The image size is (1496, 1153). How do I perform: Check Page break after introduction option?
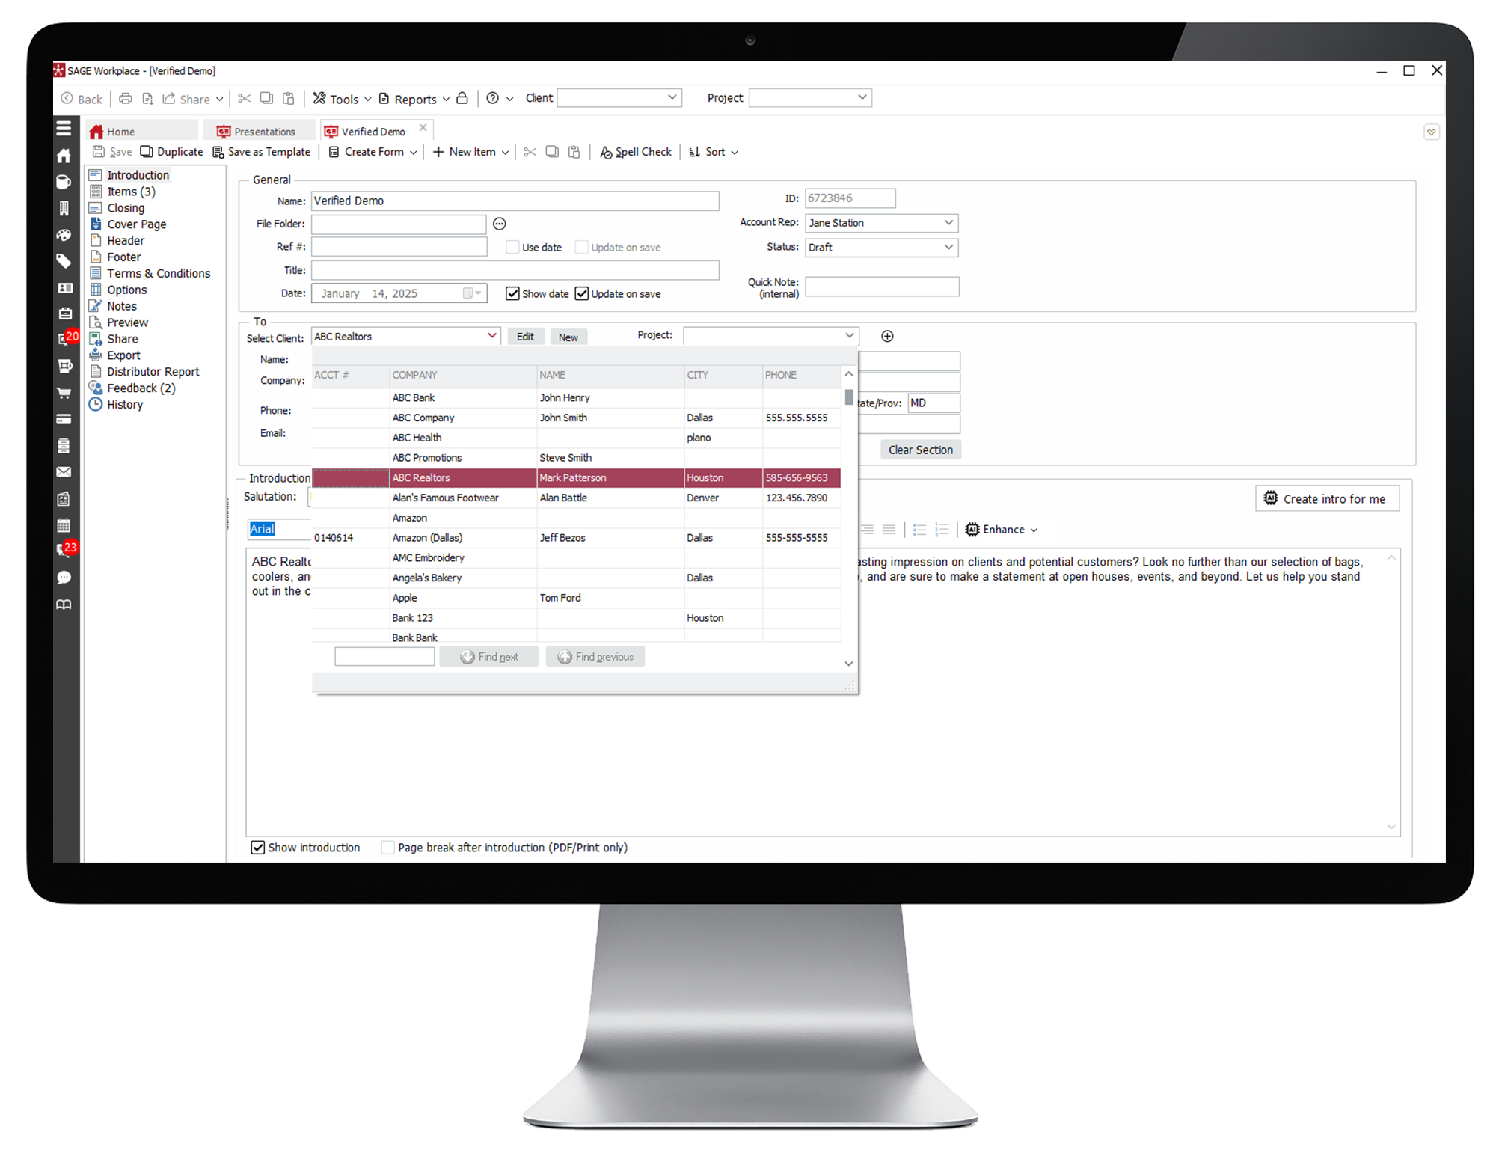tap(387, 847)
